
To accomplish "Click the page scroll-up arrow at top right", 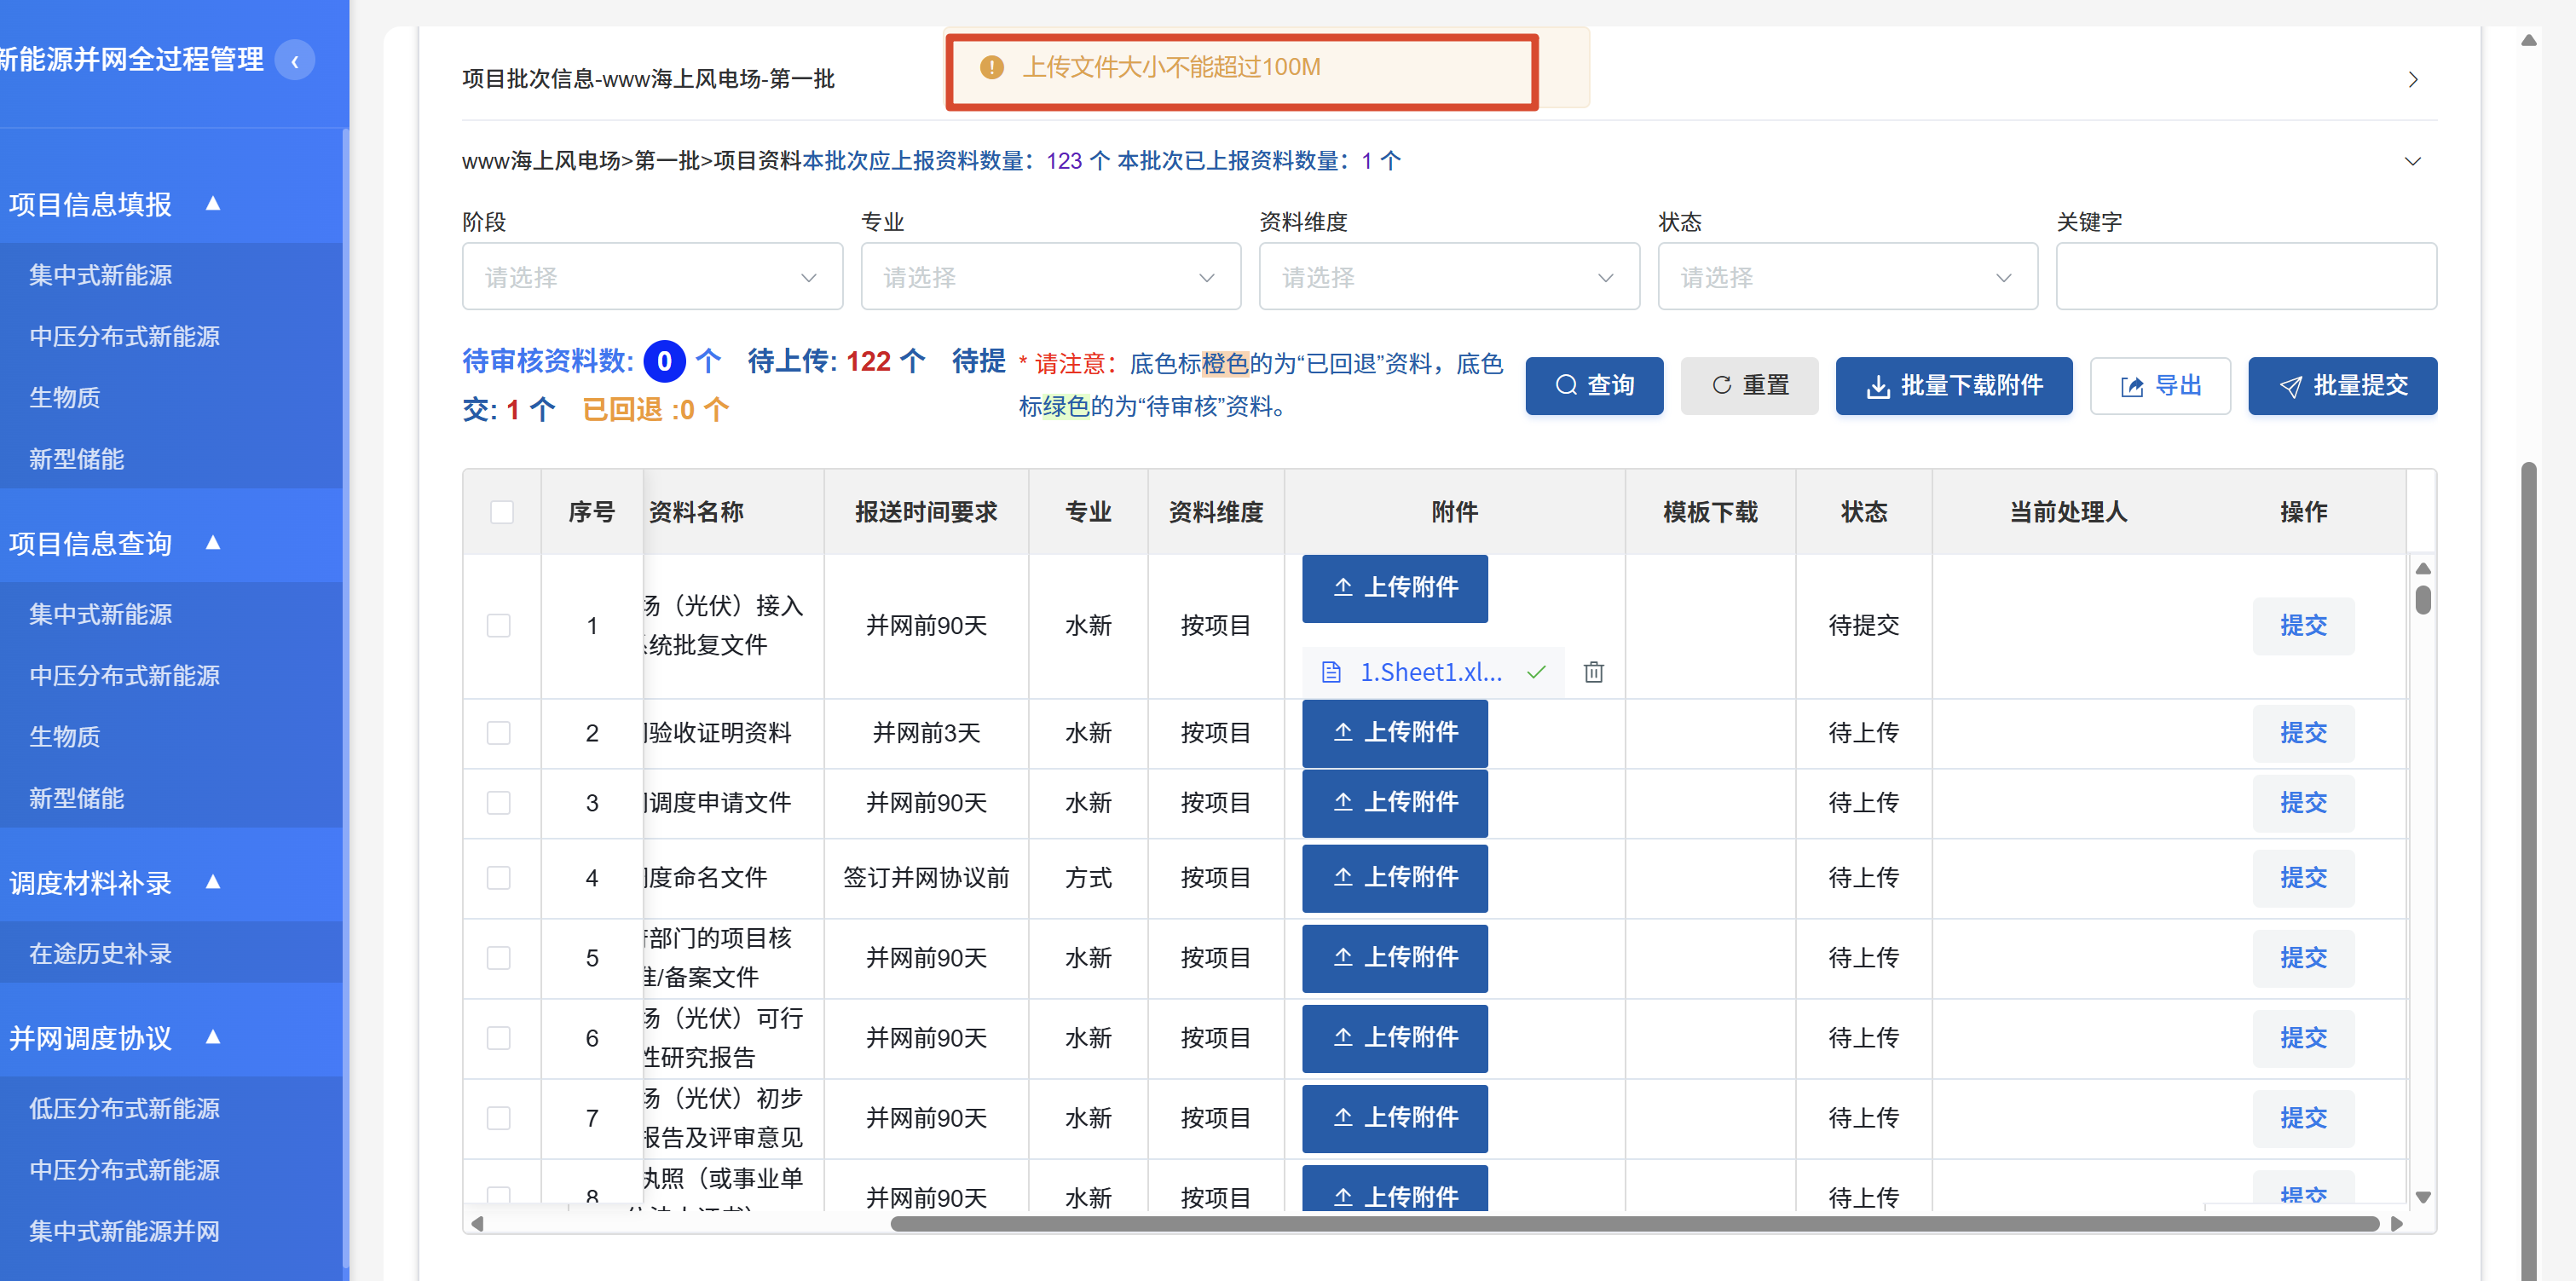I will (2528, 40).
